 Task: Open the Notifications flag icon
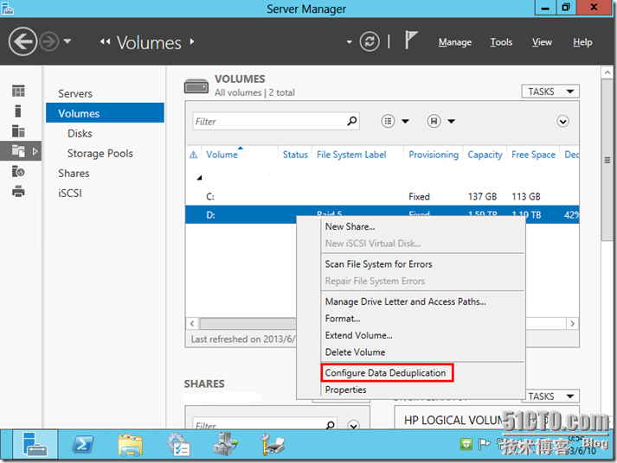(x=411, y=40)
